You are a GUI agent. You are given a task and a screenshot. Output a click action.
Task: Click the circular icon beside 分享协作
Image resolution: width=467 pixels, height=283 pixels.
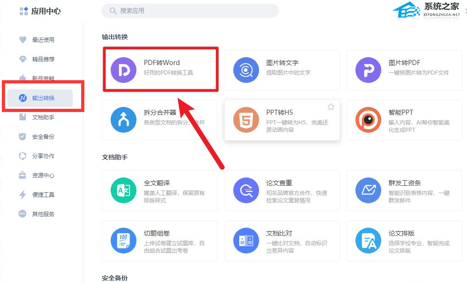click(23, 156)
